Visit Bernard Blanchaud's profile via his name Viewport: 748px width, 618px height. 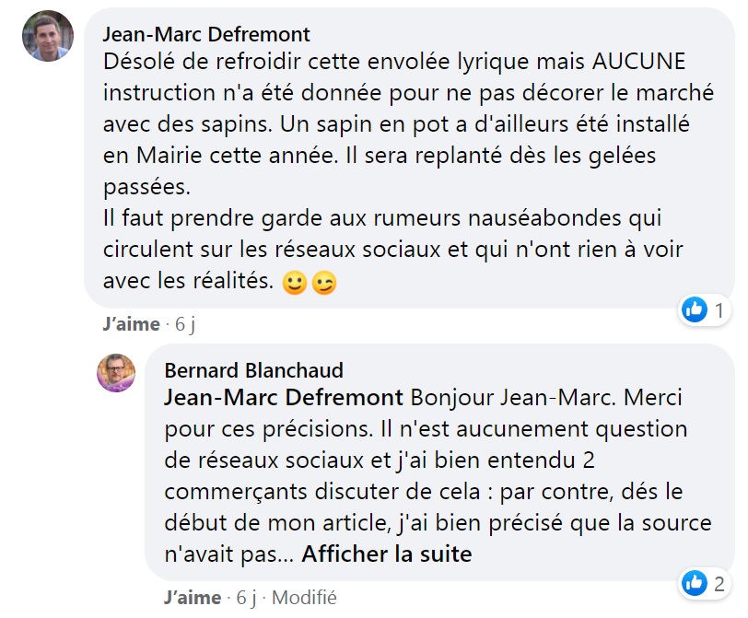pyautogui.click(x=253, y=370)
